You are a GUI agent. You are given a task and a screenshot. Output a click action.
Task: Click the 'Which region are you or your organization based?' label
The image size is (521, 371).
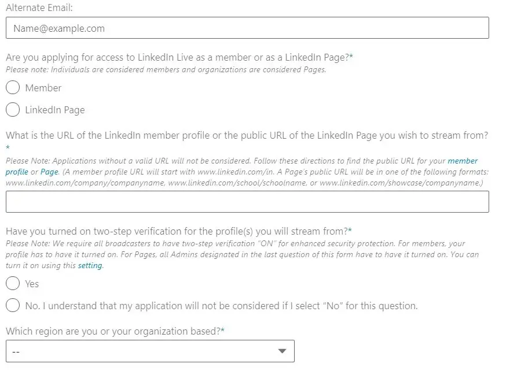pyautogui.click(x=115, y=331)
